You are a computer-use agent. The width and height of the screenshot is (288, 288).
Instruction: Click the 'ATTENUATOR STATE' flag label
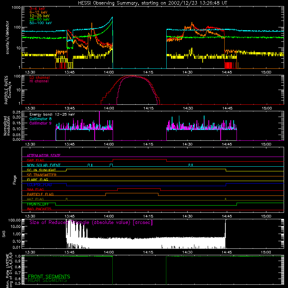[44, 156]
